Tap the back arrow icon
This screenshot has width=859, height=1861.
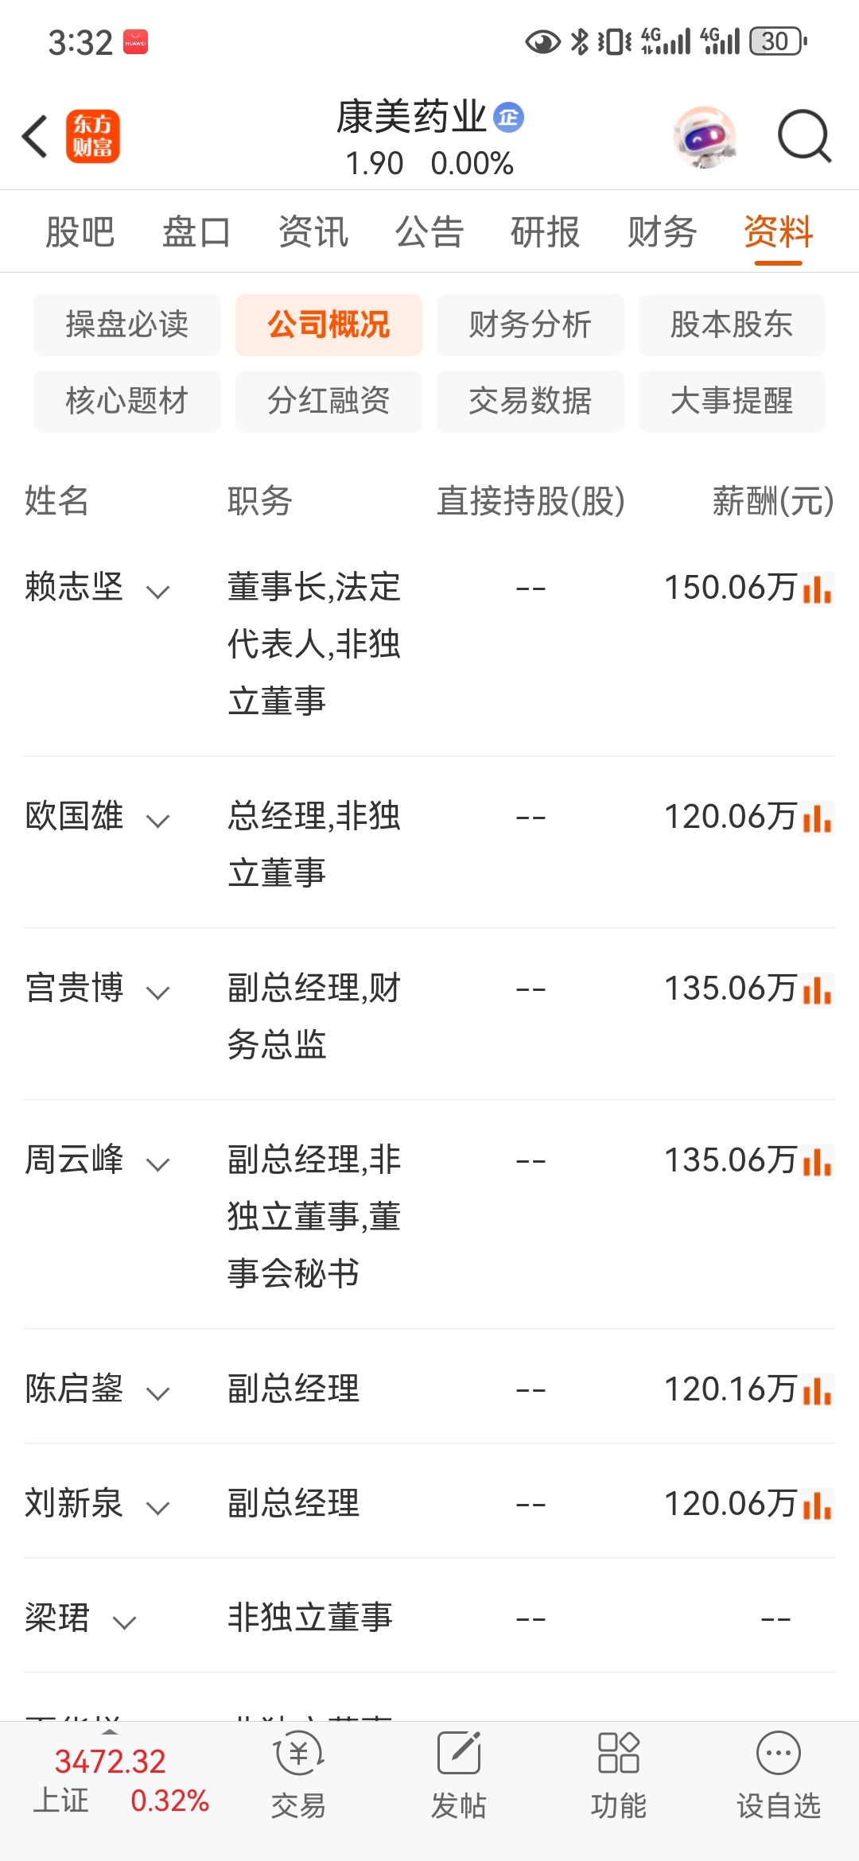35,137
